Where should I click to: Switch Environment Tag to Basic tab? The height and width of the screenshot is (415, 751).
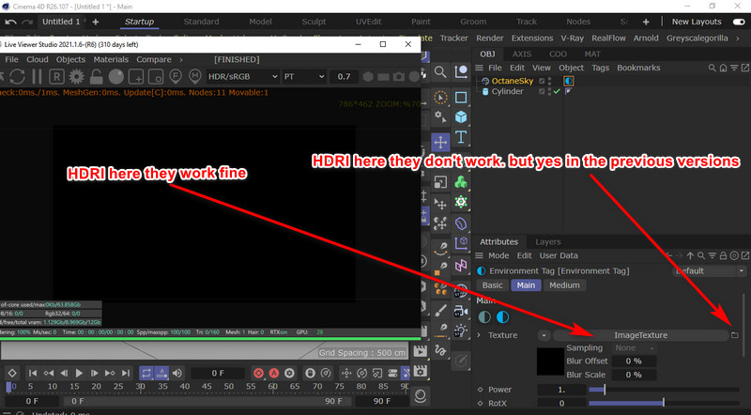(492, 285)
